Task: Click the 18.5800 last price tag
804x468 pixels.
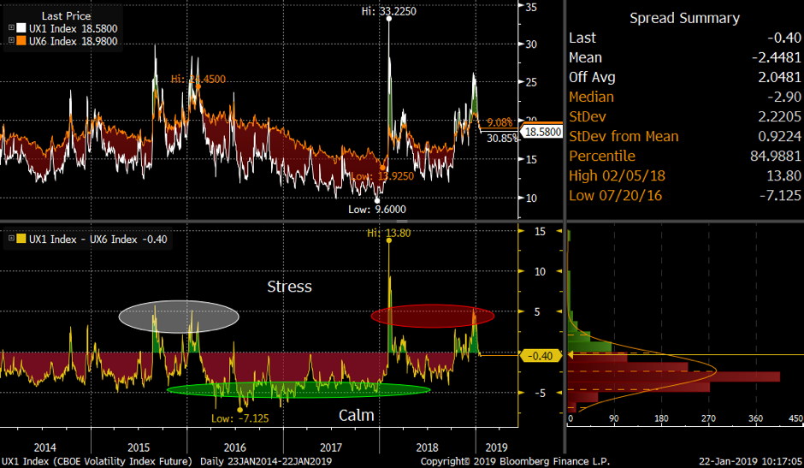Action: pyautogui.click(x=542, y=132)
